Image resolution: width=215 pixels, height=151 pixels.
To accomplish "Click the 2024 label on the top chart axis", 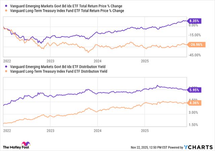I will 97,61.
